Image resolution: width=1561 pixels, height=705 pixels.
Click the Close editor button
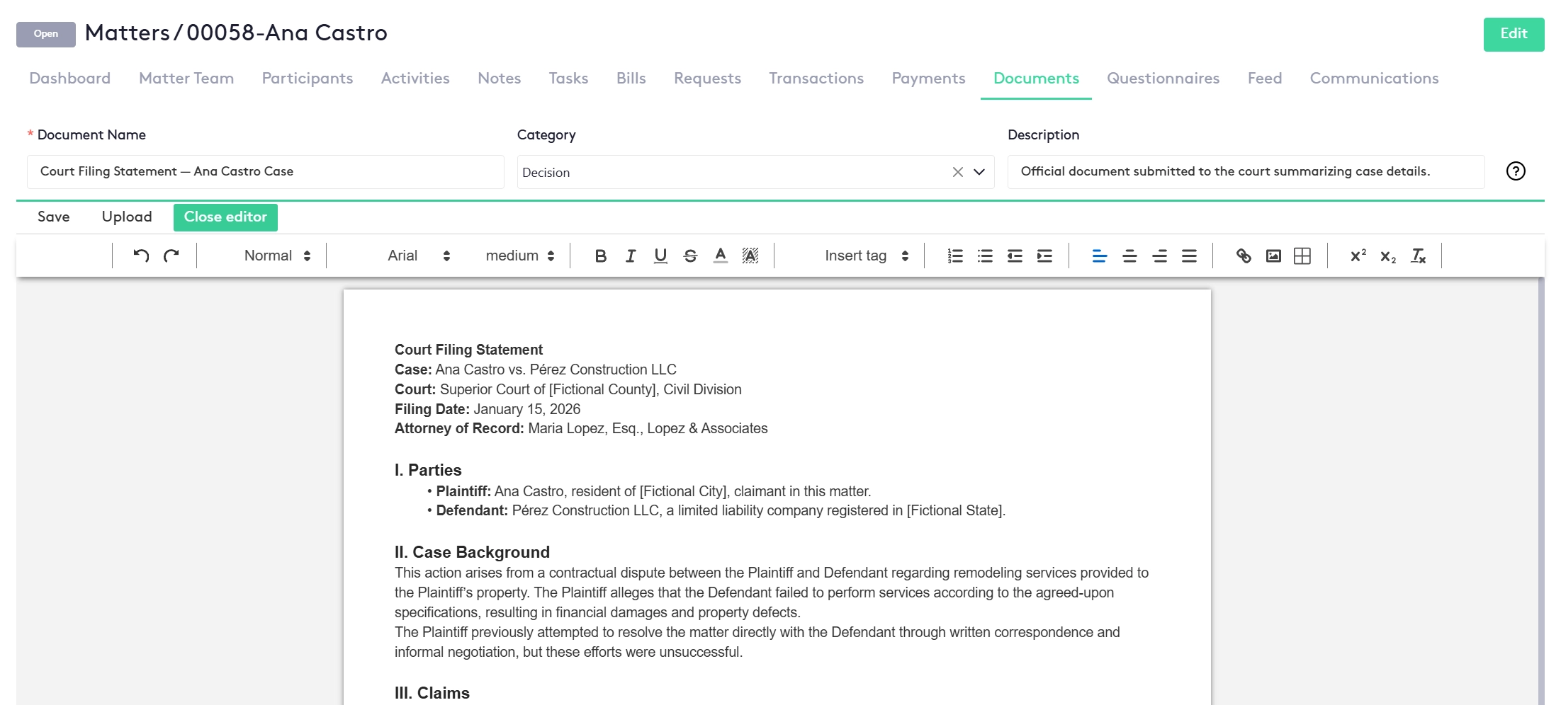click(225, 217)
